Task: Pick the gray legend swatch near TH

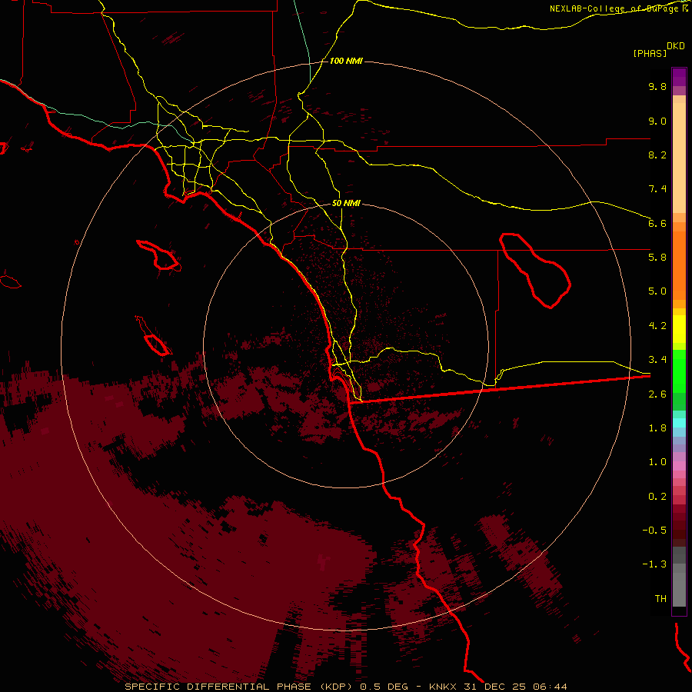Action: click(679, 590)
